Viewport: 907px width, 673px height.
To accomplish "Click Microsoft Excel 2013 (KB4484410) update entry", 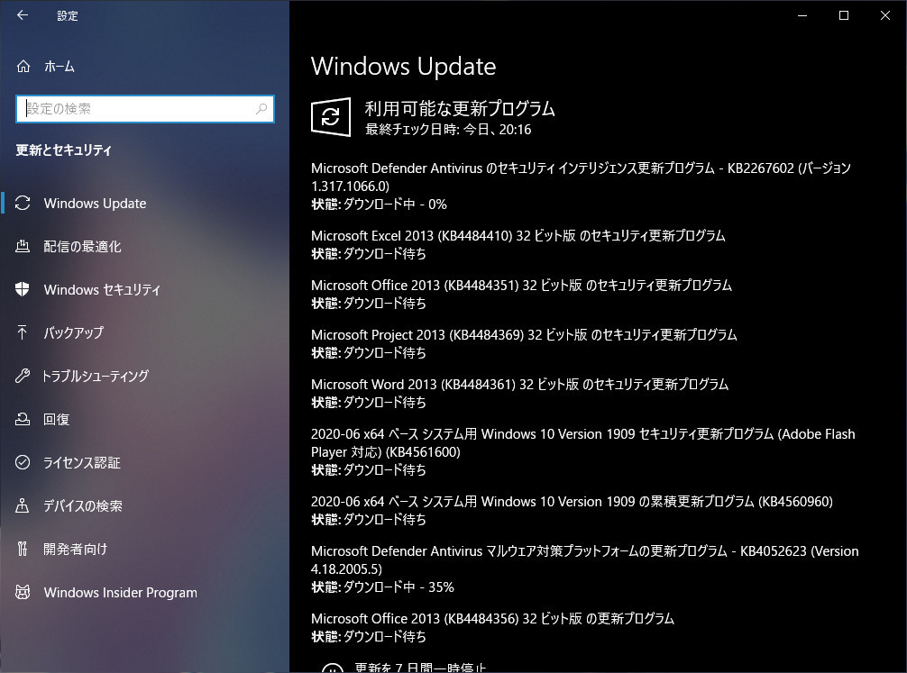I will coord(518,235).
